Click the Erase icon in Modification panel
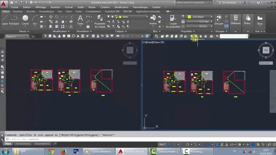This screenshot has width=276, height=155. 71,17
